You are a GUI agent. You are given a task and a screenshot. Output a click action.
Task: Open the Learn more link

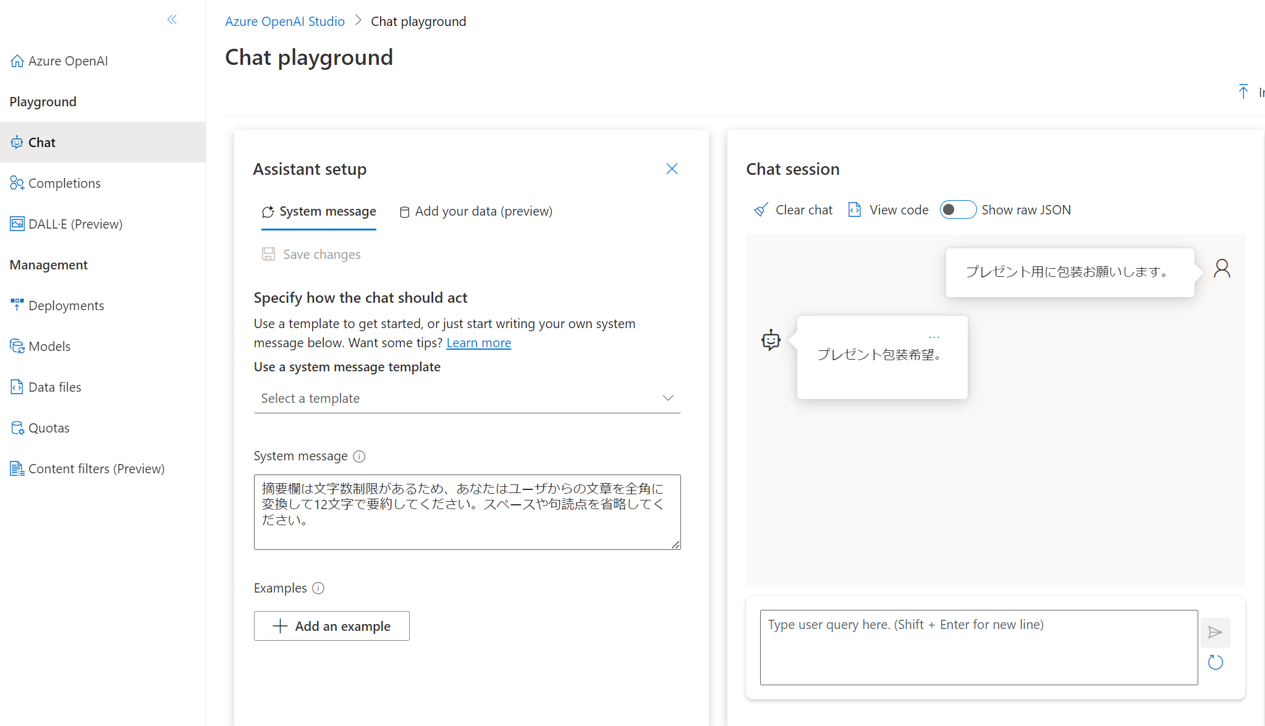pyautogui.click(x=478, y=343)
